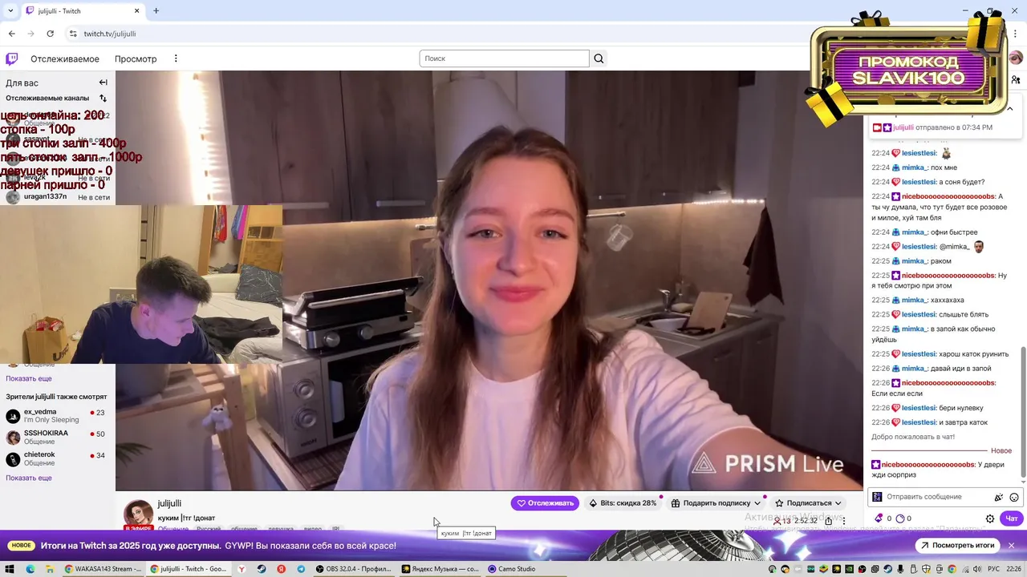Open Bits: скидка 28% offer
Image resolution: width=1027 pixels, height=577 pixels.
[623, 503]
